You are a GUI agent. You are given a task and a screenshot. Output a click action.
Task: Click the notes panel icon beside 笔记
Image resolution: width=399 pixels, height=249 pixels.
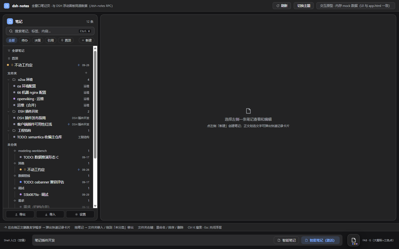pyautogui.click(x=10, y=21)
